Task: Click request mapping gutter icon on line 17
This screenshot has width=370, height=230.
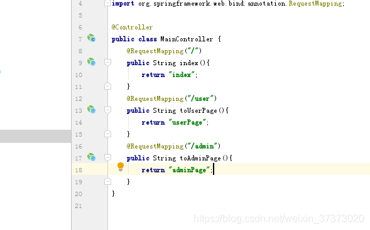Action: click(x=91, y=157)
